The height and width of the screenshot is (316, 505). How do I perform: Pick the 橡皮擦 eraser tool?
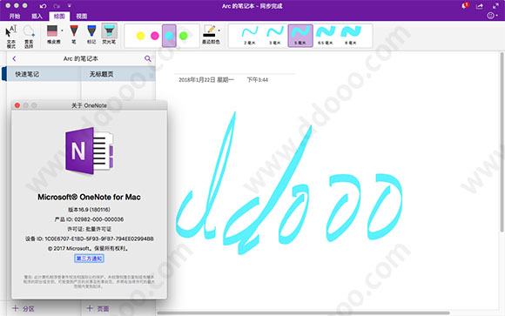pyautogui.click(x=52, y=34)
